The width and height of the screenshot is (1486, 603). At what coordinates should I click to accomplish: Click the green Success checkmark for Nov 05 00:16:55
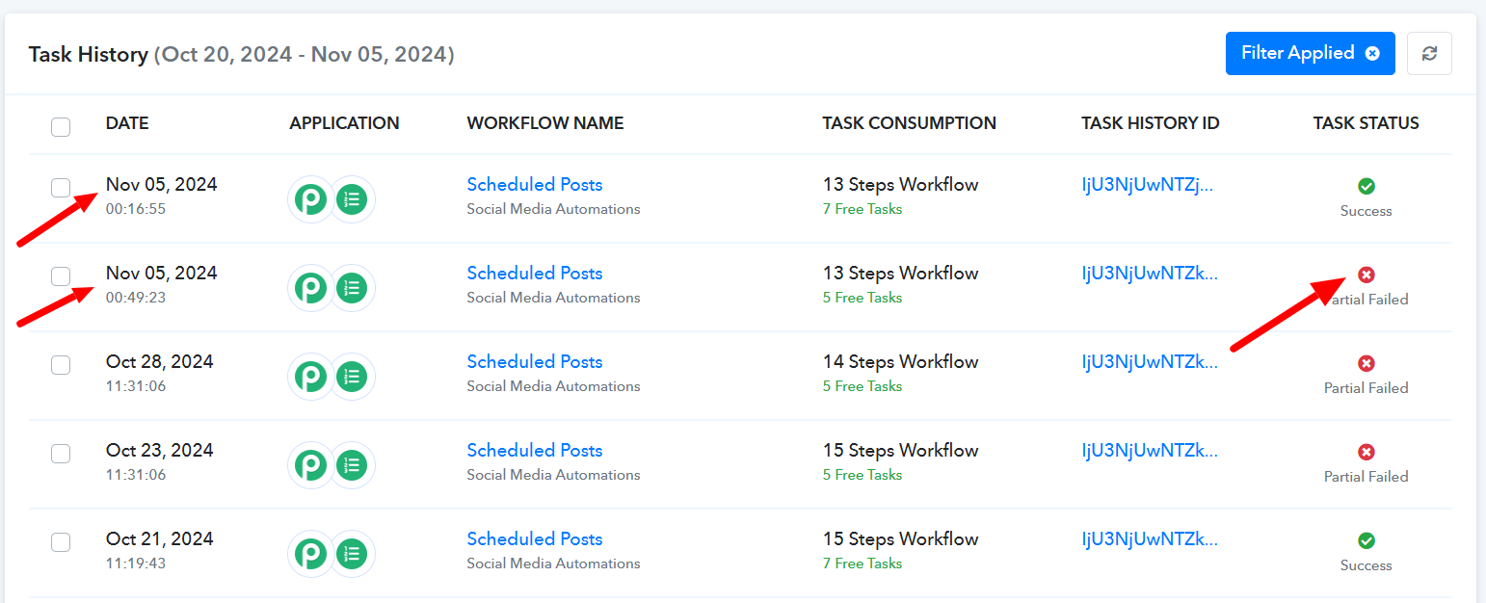(1366, 186)
